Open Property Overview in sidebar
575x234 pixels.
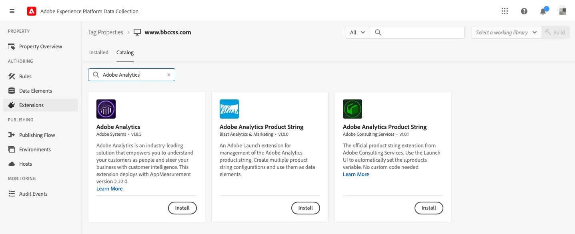[x=40, y=47]
